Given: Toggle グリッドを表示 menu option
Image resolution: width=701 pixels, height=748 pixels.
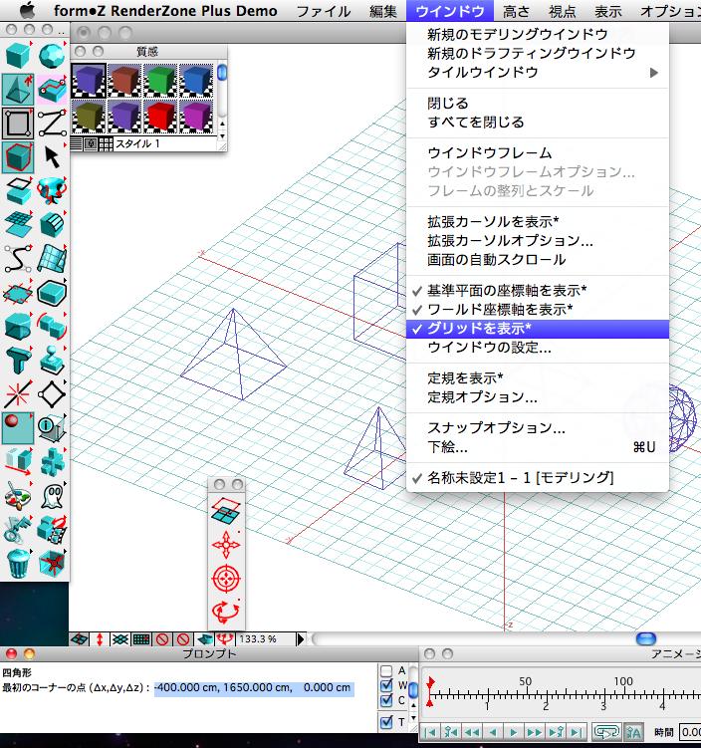Looking at the screenshot, I should pos(538,329).
